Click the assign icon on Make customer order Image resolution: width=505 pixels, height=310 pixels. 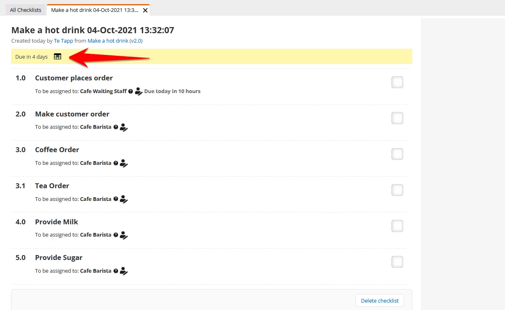point(123,127)
